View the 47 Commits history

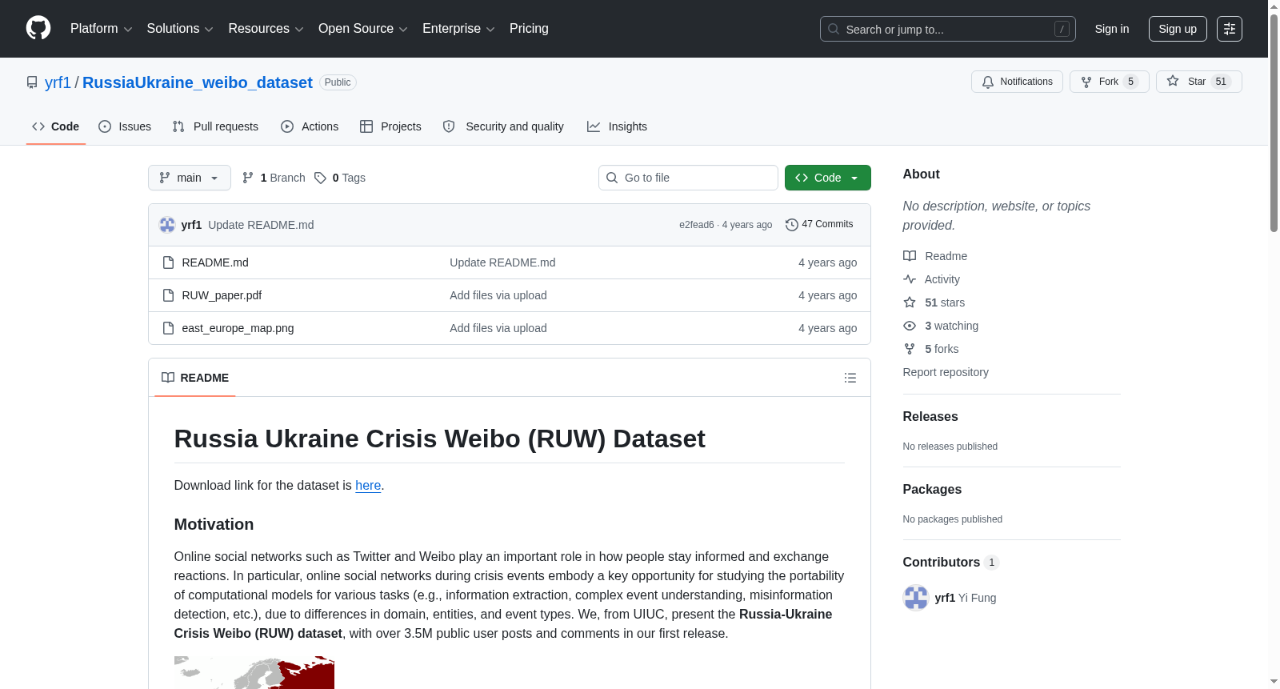[820, 224]
